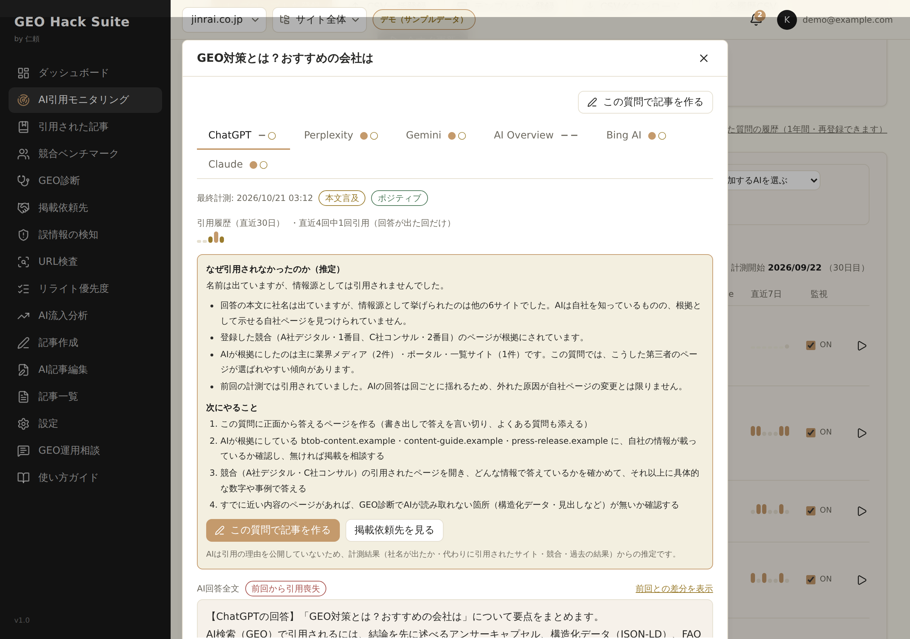Open the AIを選ぶ select box
Screen dimensions: 910x639
point(773,180)
